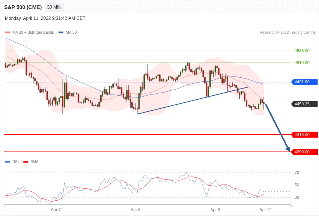Click the RSI 50 level label
319x216 pixels.
(297, 185)
